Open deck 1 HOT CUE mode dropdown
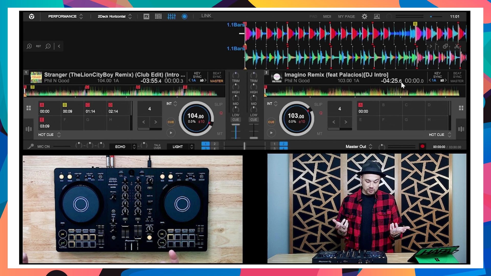This screenshot has height=276, width=491. (x=50, y=135)
